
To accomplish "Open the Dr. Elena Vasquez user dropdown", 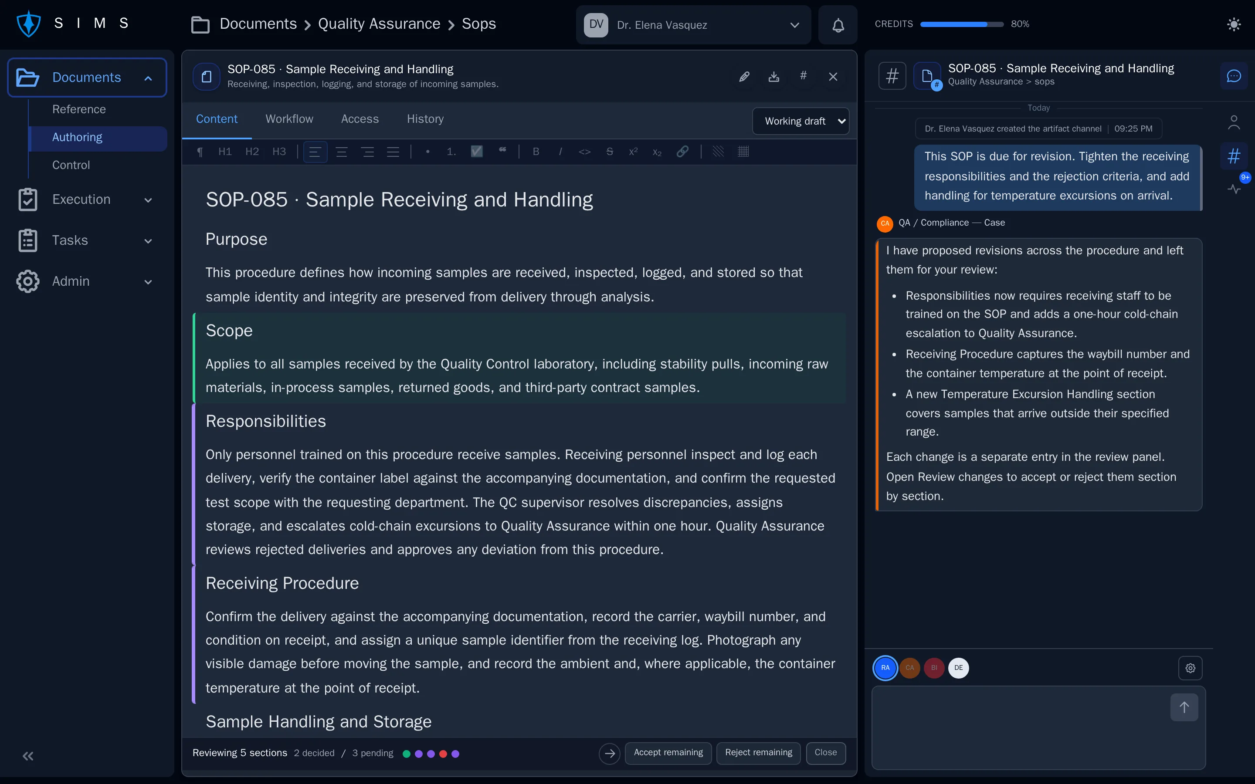I will point(693,25).
